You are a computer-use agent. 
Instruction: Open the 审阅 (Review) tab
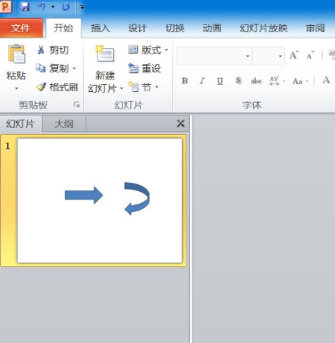(315, 29)
